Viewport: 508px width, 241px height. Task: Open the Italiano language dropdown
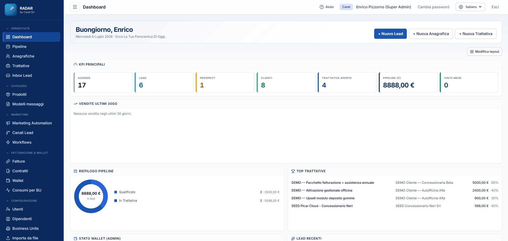coord(470,7)
